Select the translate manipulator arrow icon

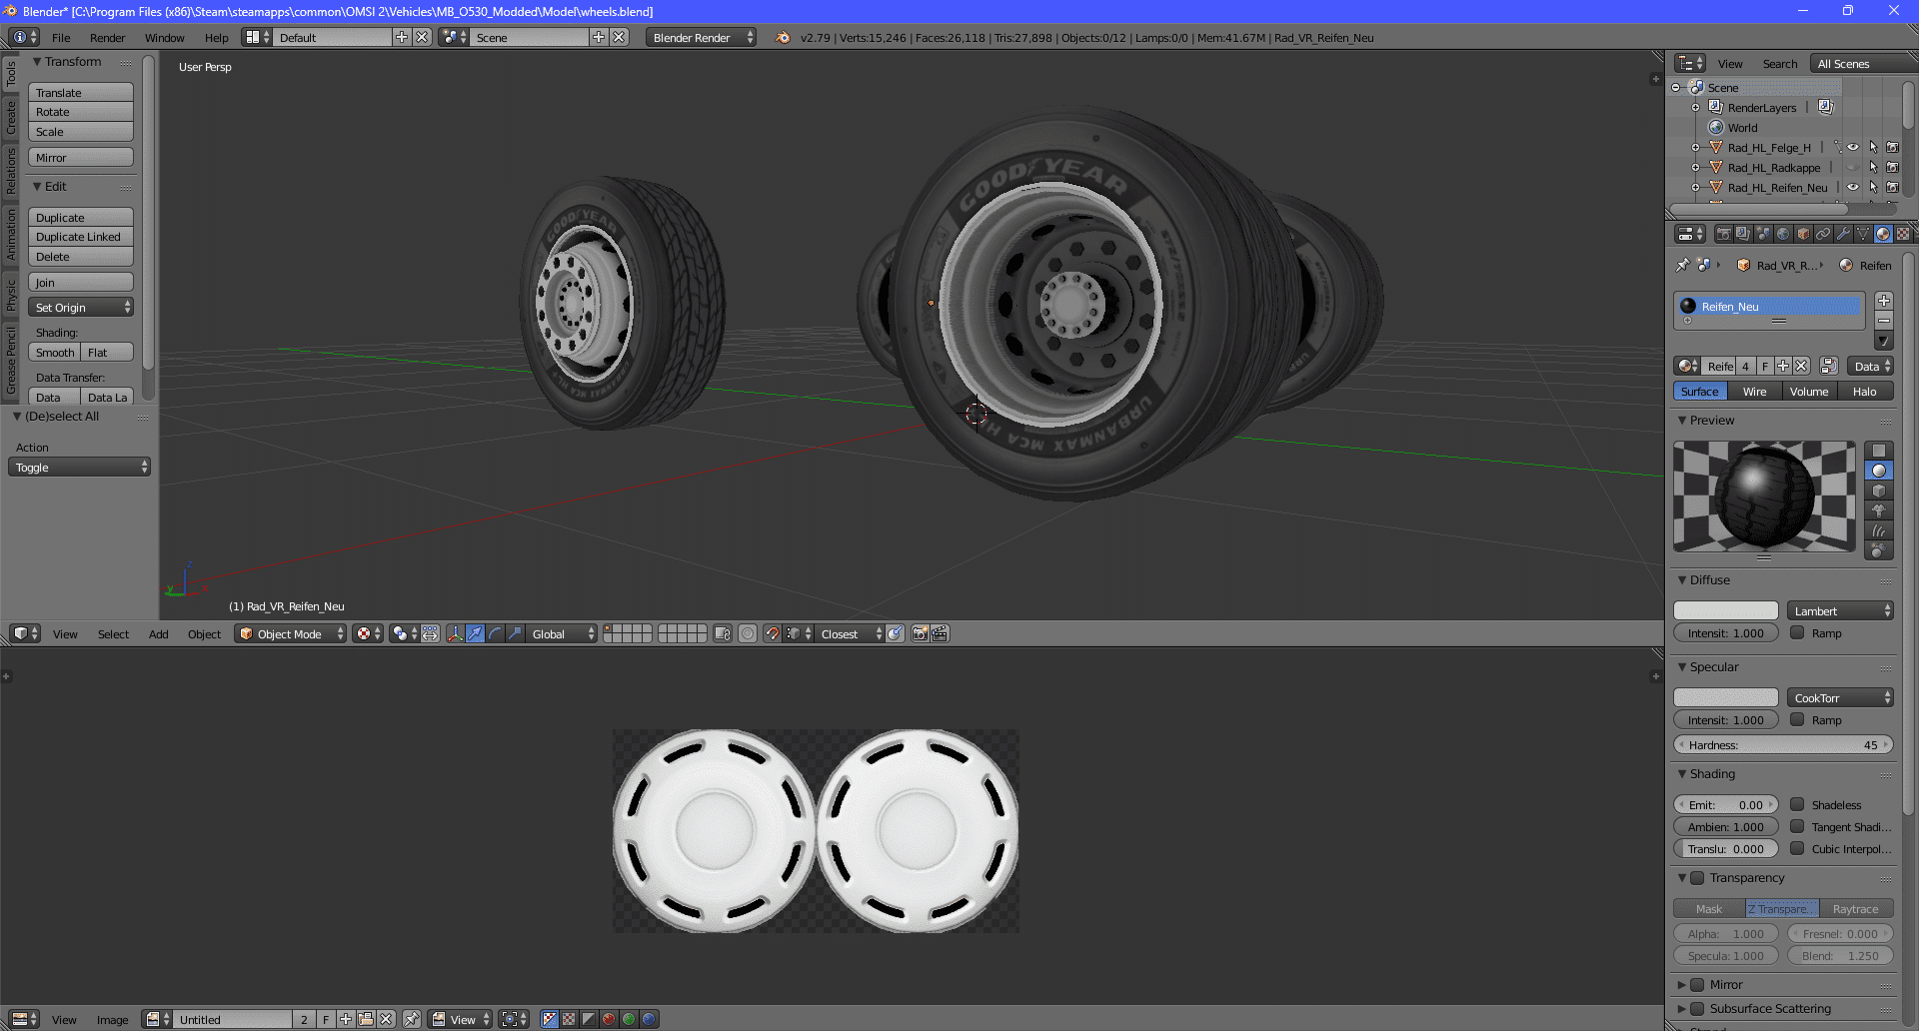[475, 634]
